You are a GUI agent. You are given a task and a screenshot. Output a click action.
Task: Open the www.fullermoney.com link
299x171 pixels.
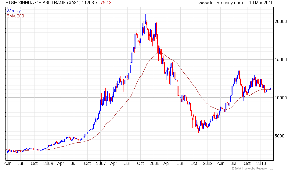(220, 3)
